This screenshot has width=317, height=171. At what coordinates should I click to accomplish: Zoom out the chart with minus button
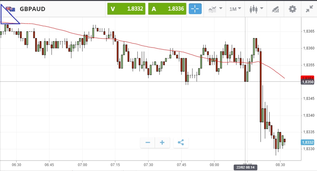pos(148,142)
